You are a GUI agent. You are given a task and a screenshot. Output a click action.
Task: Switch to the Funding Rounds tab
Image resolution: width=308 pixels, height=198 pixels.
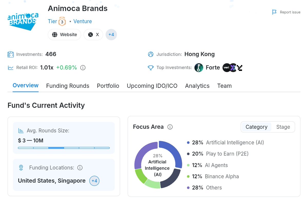click(x=68, y=86)
